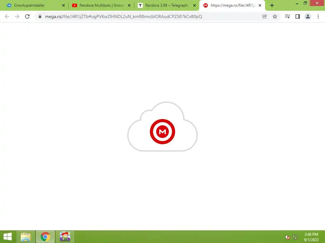This screenshot has width=325, height=243.
Task: Click muted volume tray icon
Action: pyautogui.click(x=287, y=237)
